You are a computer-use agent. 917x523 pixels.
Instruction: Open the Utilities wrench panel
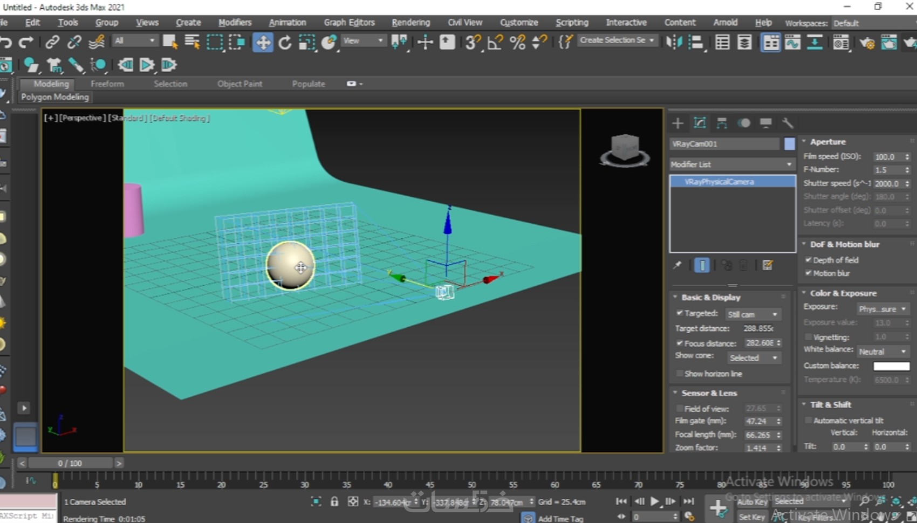(788, 123)
